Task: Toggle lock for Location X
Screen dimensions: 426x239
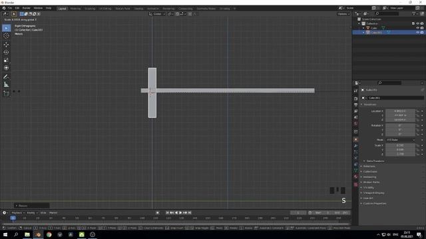Action: [417, 111]
